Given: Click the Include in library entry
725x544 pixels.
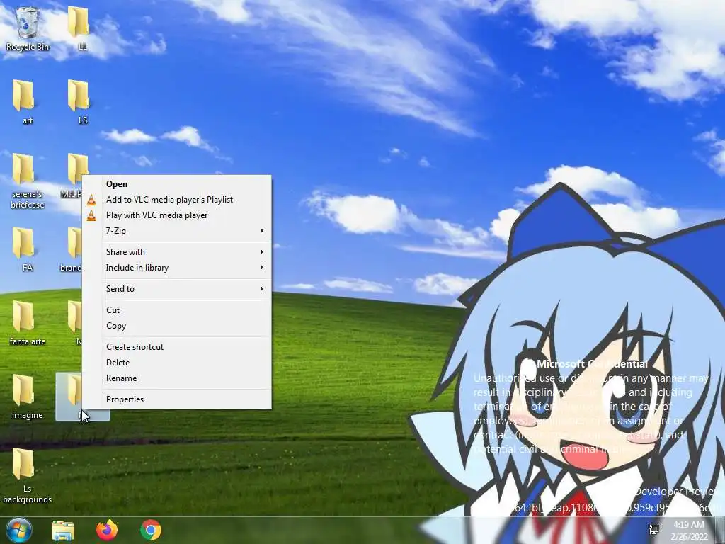Looking at the screenshot, I should (x=176, y=268).
